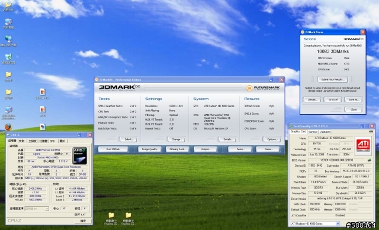379x230 pixels.
Task: Click the 10082 3DMarks score text
Action: tap(333, 51)
